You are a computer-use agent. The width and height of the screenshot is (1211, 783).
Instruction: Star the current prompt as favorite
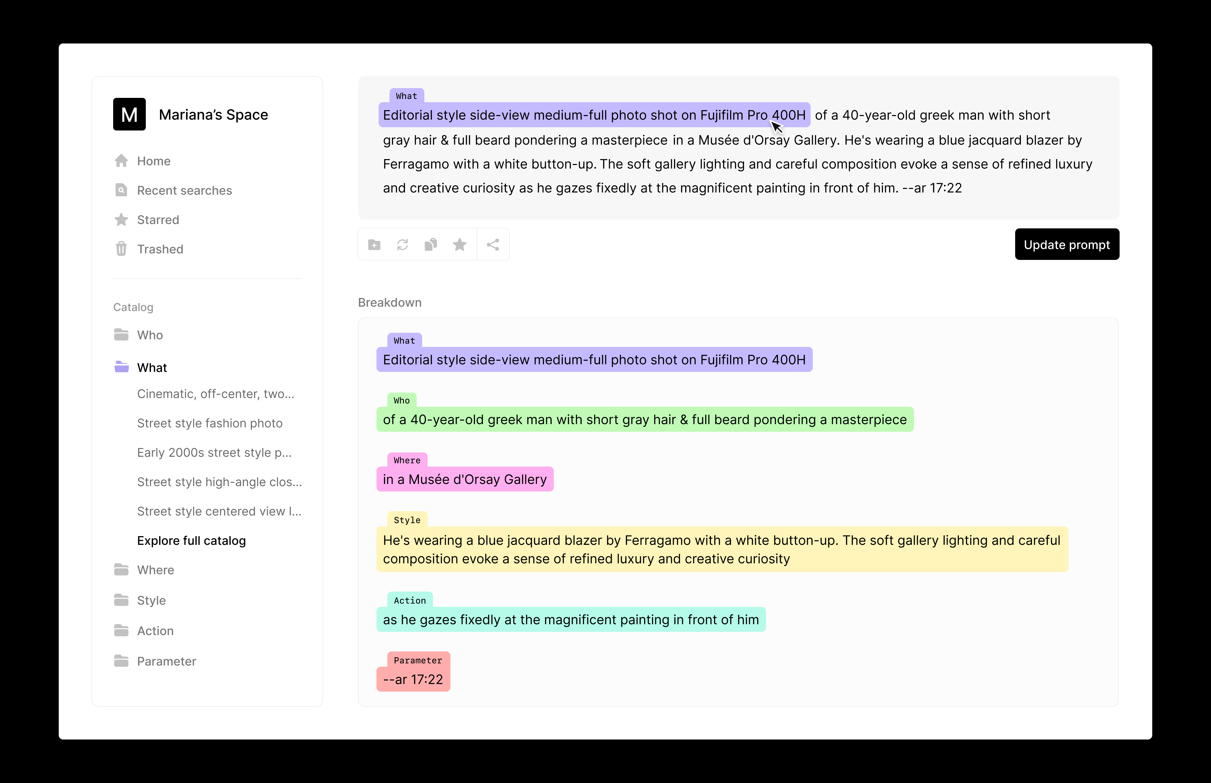[x=459, y=244]
